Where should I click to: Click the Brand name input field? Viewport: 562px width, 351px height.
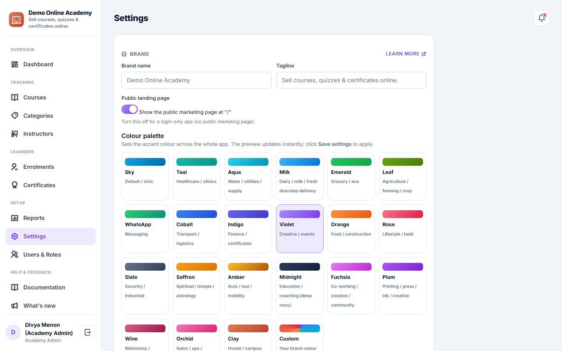(x=196, y=80)
